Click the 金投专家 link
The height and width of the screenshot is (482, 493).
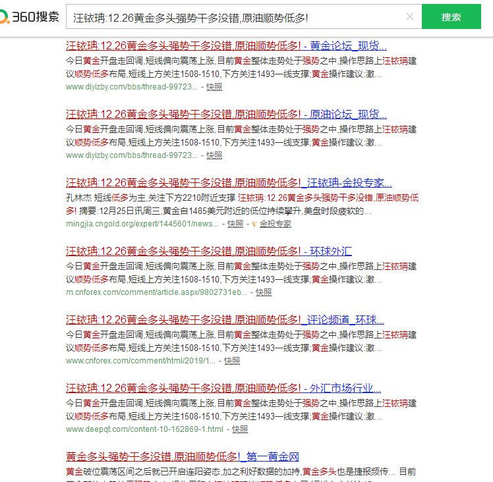pos(275,224)
